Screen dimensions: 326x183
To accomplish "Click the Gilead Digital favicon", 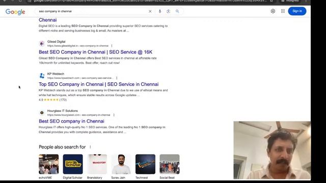I will pyautogui.click(x=42, y=44).
